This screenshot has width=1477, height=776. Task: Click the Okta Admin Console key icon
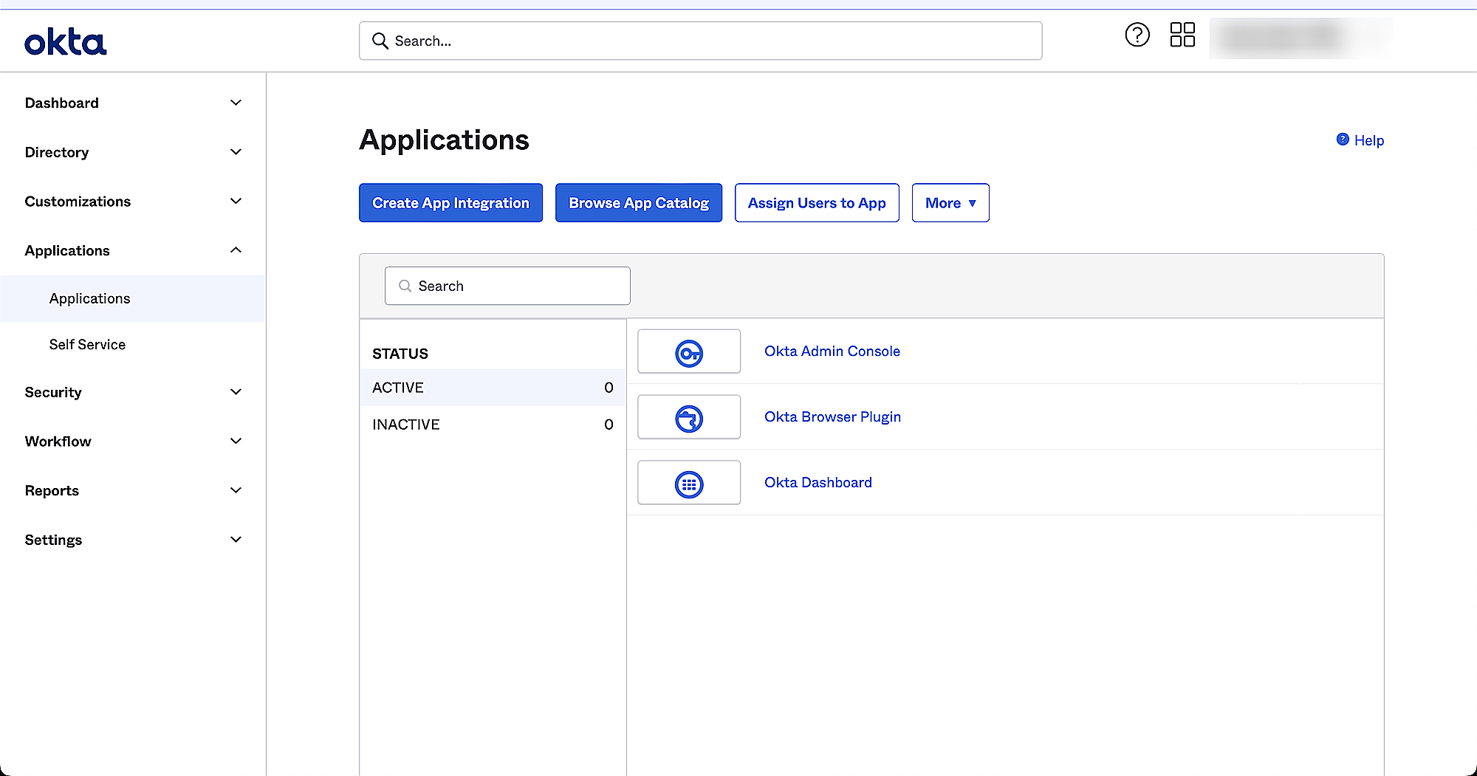(689, 352)
